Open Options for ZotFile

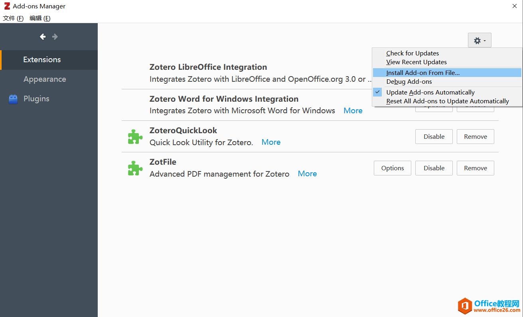pos(393,168)
